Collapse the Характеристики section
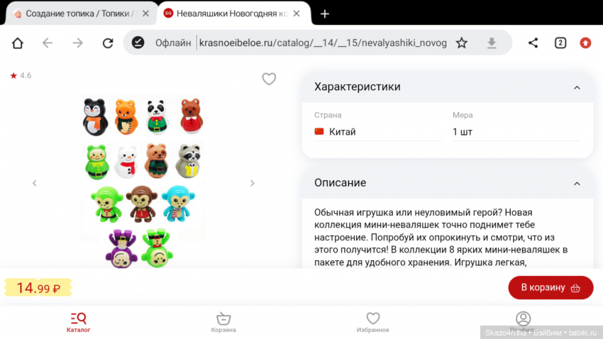Image resolution: width=603 pixels, height=339 pixels. (x=577, y=88)
